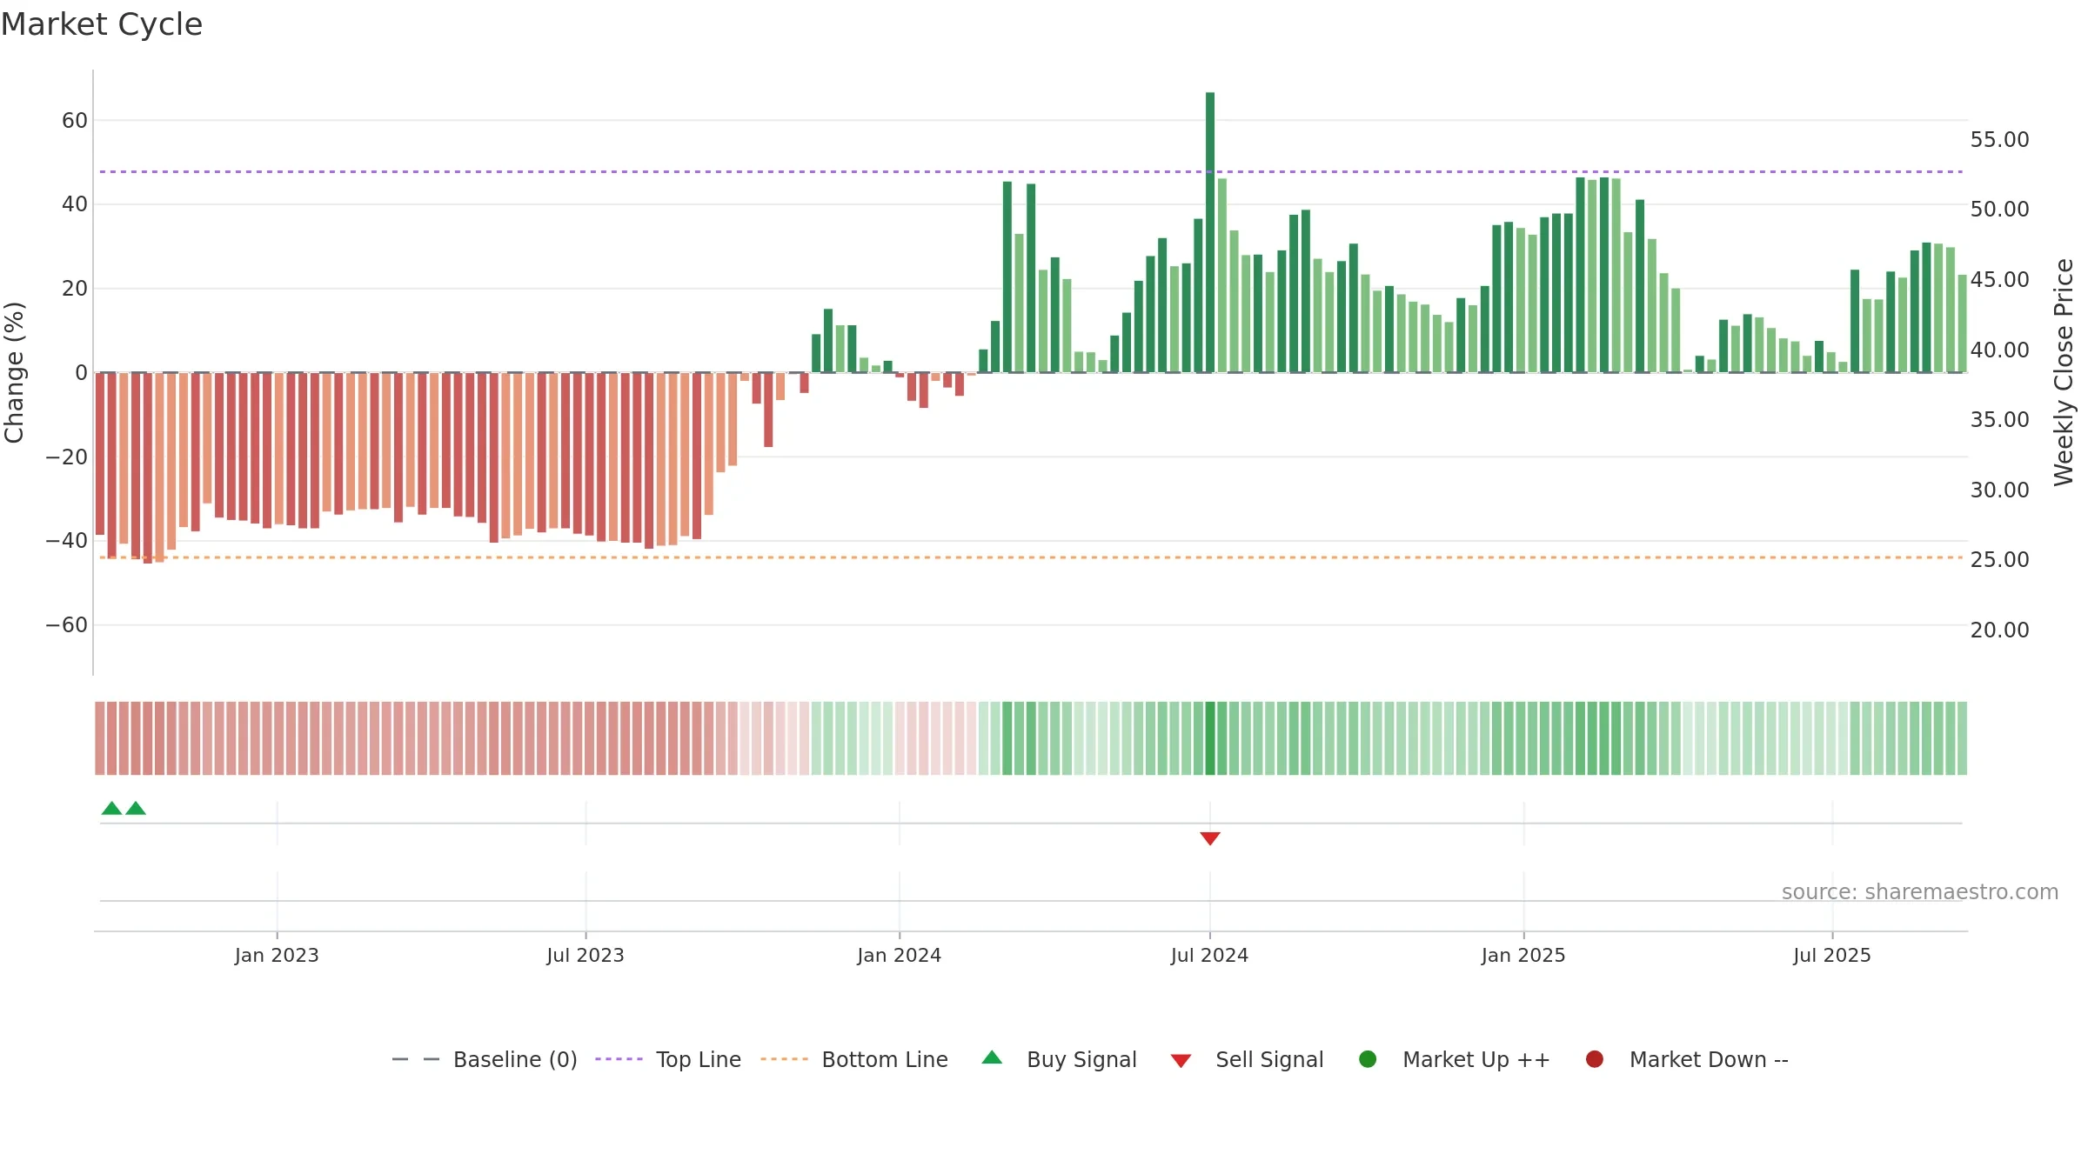Click the 60 tick on the change axis
Viewport: 2088px width, 1174px height.
click(x=75, y=121)
